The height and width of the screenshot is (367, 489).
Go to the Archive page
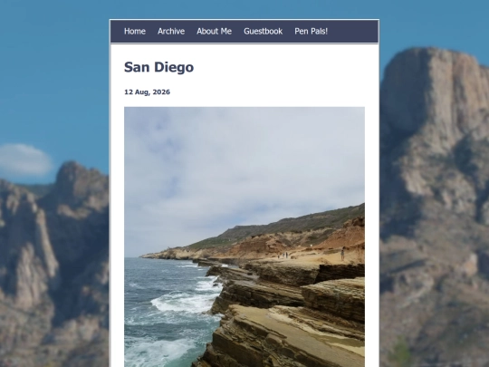coord(171,31)
